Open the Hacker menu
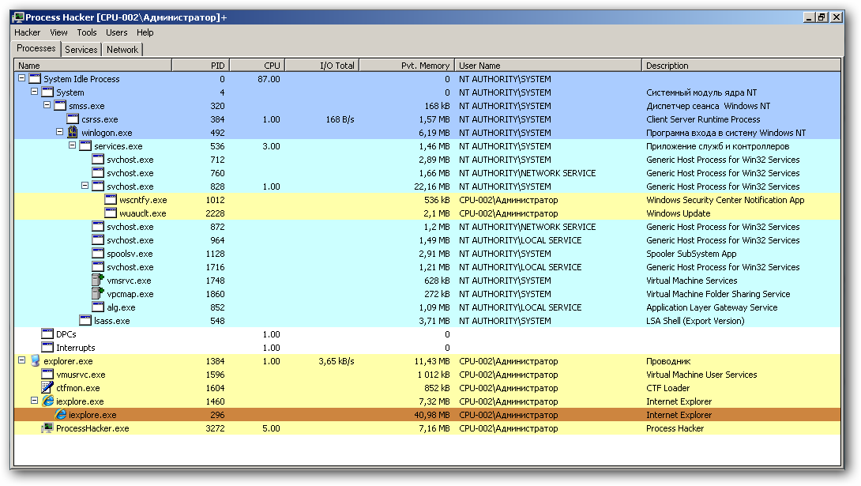 tap(27, 32)
